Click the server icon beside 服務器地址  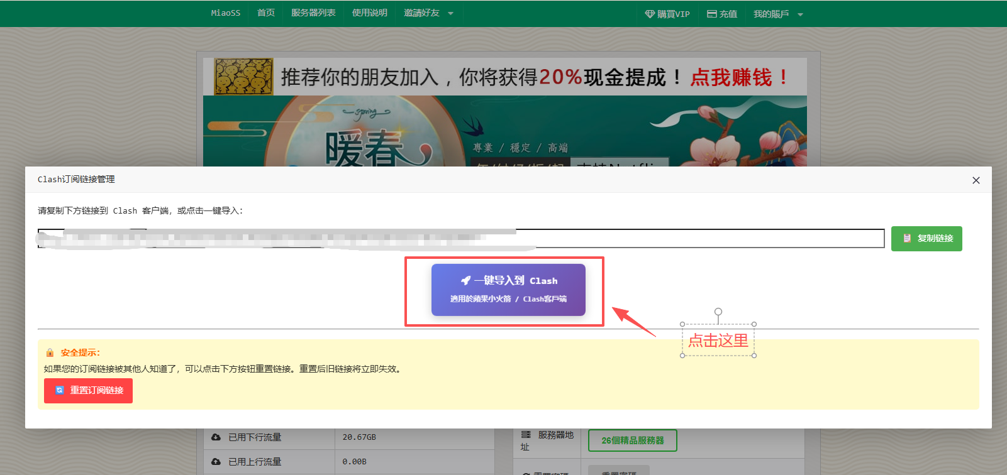[x=526, y=435]
